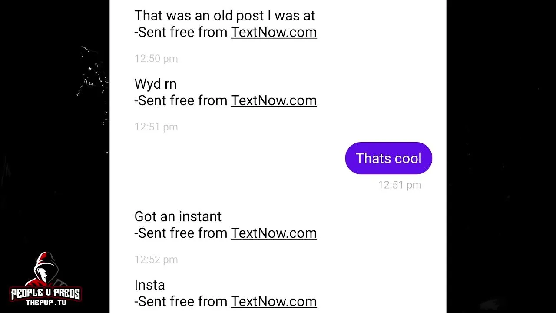Tap the Wyd rn message text
Image resolution: width=556 pixels, height=313 pixels.
tap(156, 84)
